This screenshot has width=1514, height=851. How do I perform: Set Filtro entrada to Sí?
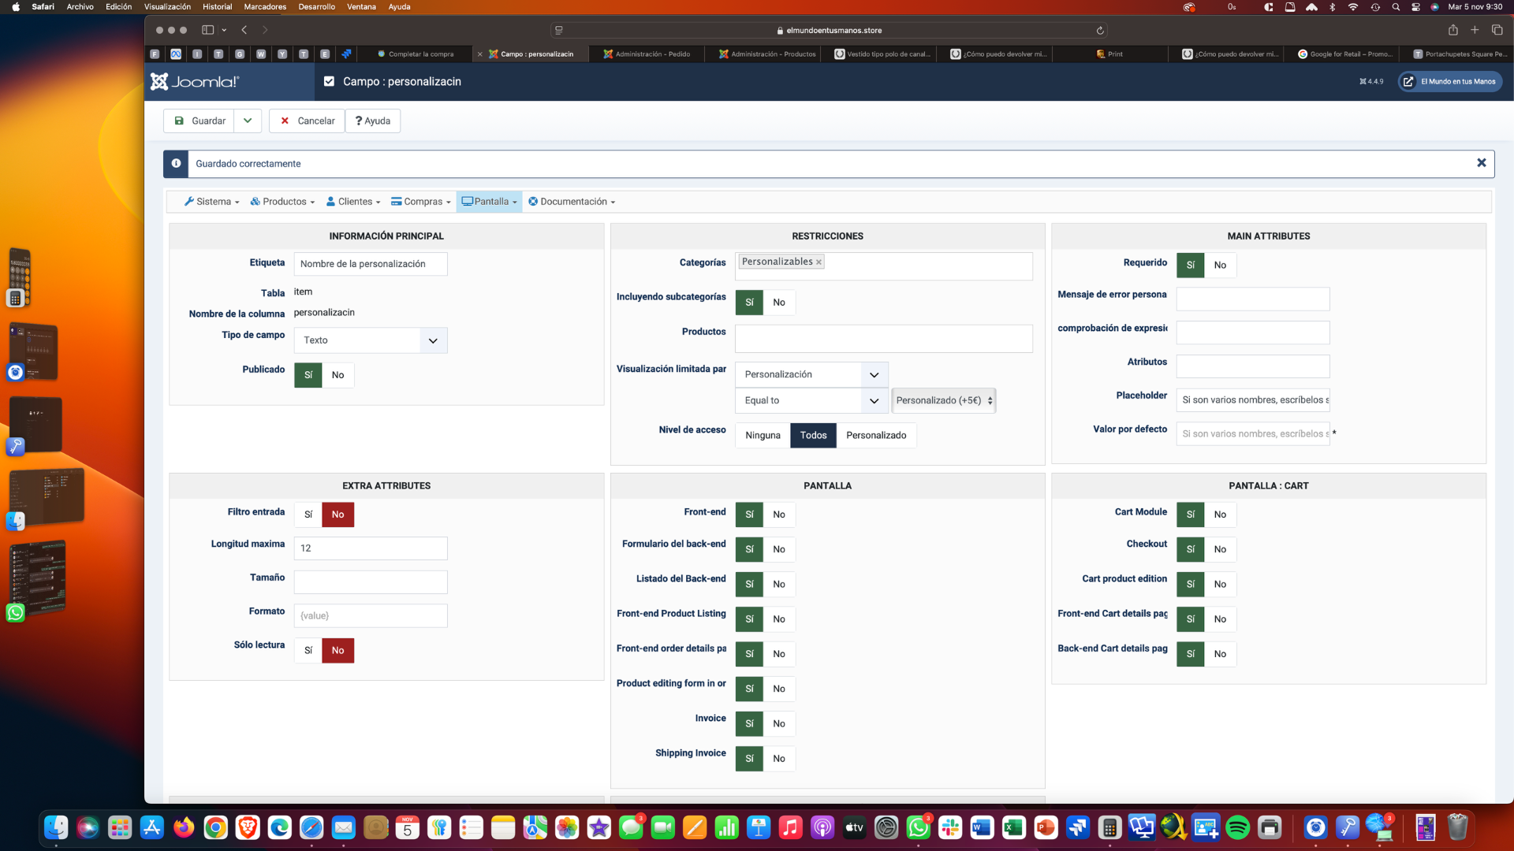(308, 515)
